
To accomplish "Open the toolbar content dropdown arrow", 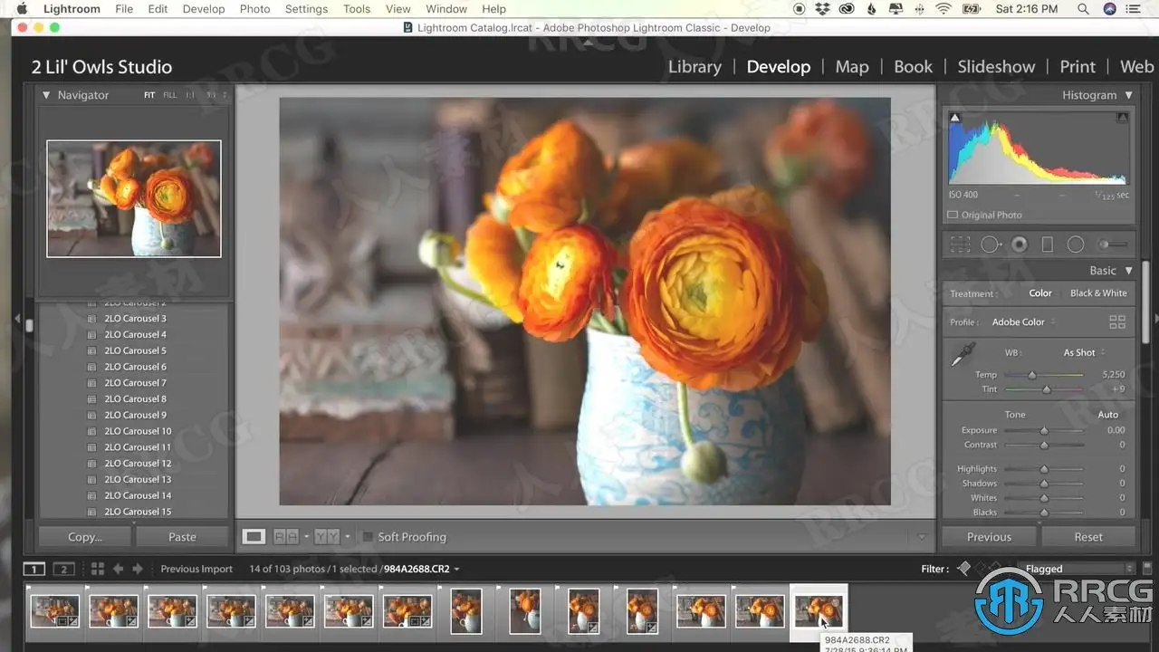I will coord(922,537).
